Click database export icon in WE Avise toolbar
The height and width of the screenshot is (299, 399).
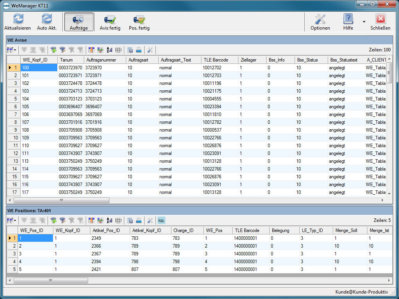coord(130,50)
